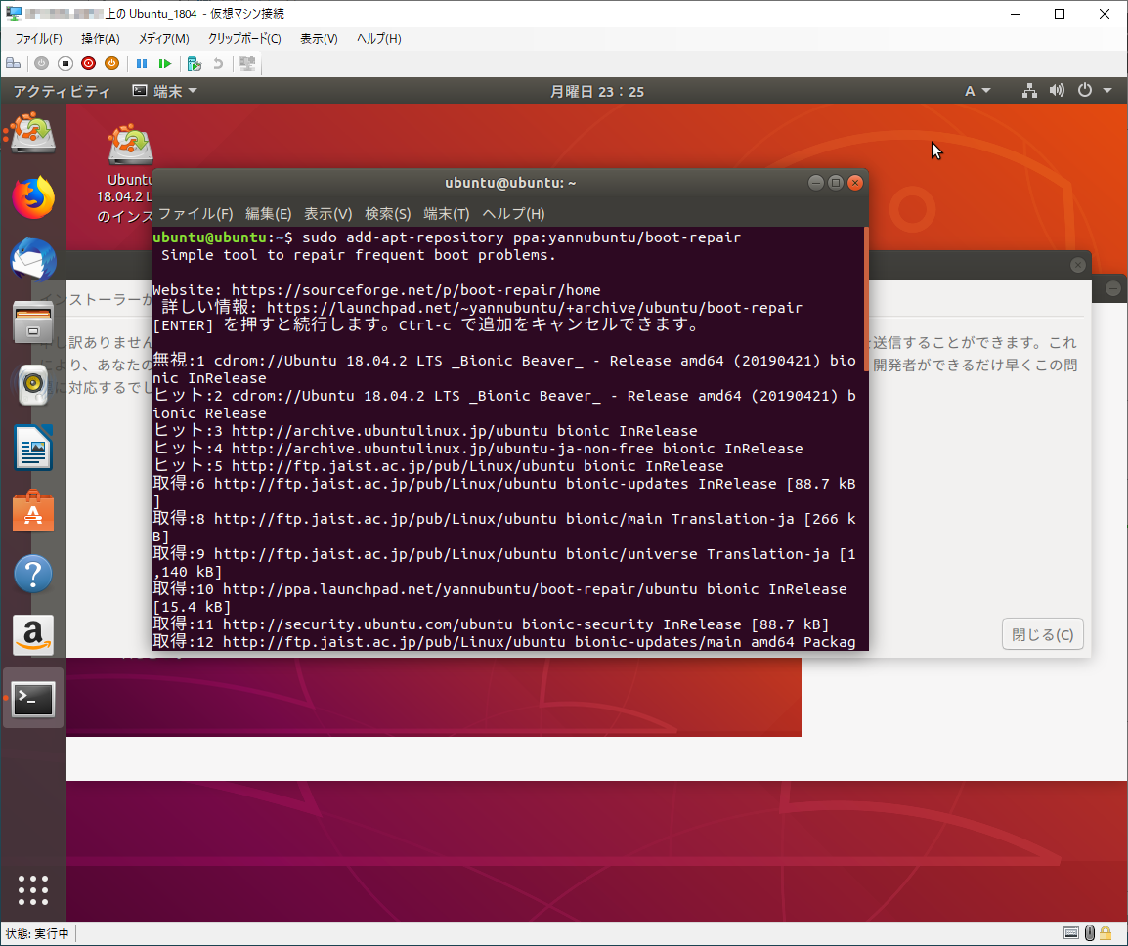
Task: Click the volume speaker icon
Action: [x=1057, y=91]
